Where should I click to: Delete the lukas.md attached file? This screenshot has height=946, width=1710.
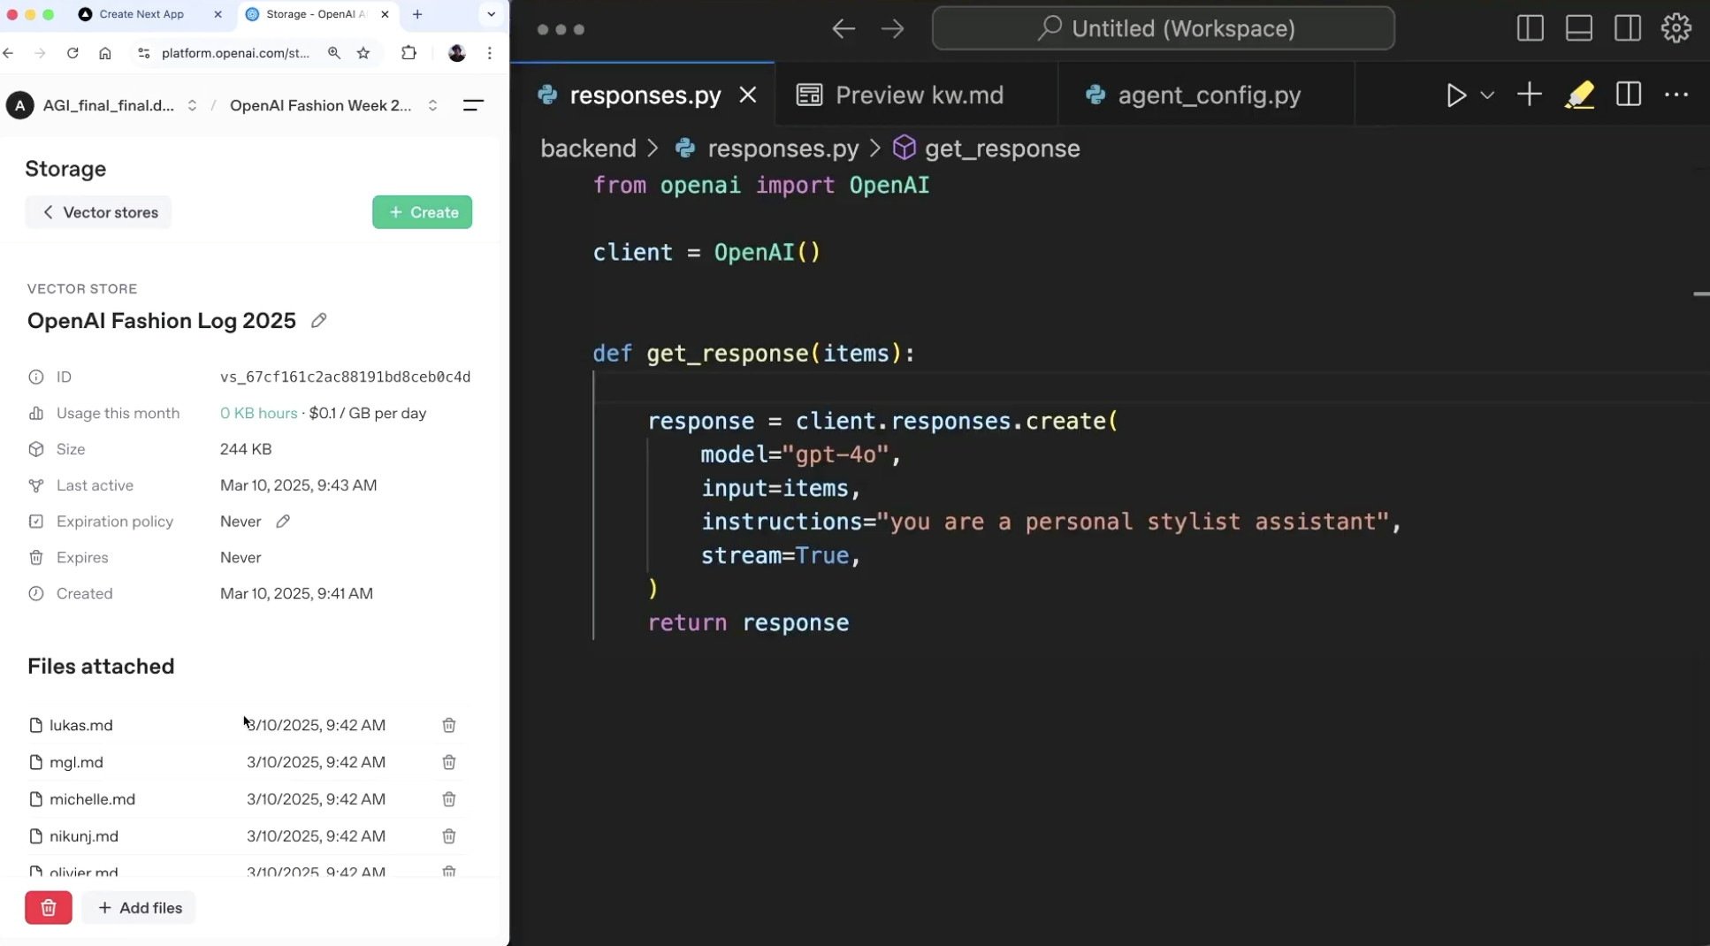click(449, 725)
